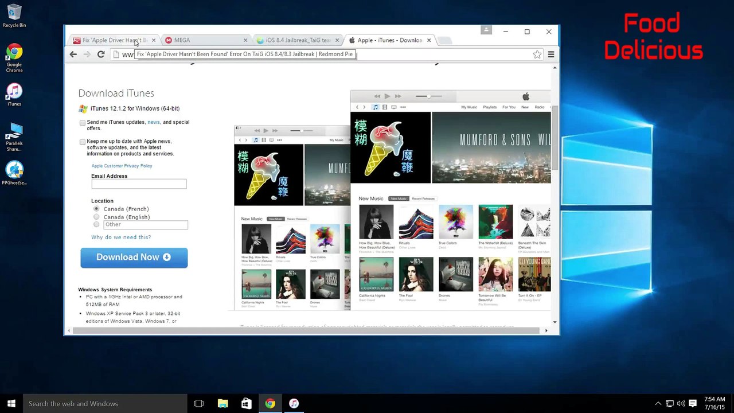Open the iTunes desktop shortcut
The height and width of the screenshot is (413, 734).
click(x=14, y=95)
